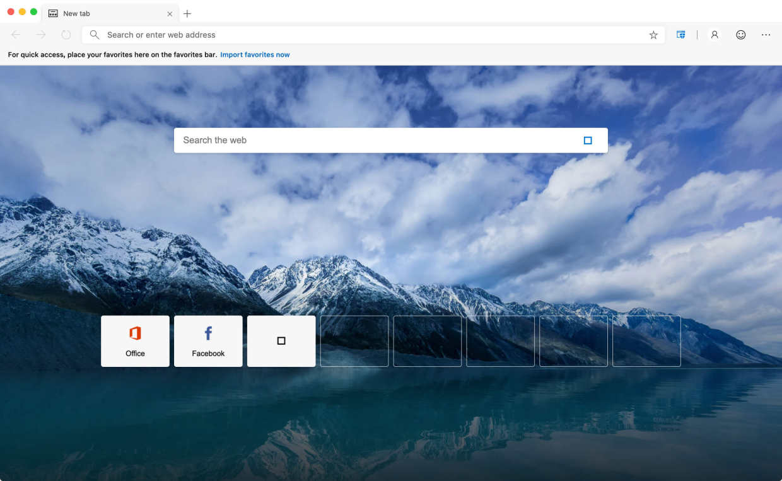Select the New tab tab
Image resolution: width=782 pixels, height=481 pixels.
pyautogui.click(x=110, y=13)
